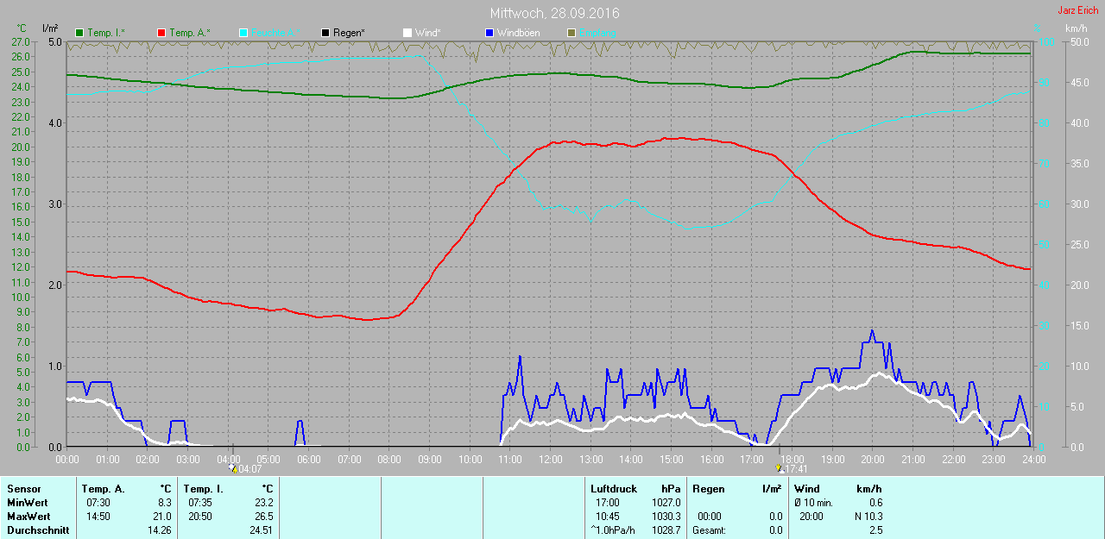Viewport: 1105px width, 539px height.
Task: Click the 'Durchschnitt' row label
Action: [37, 530]
